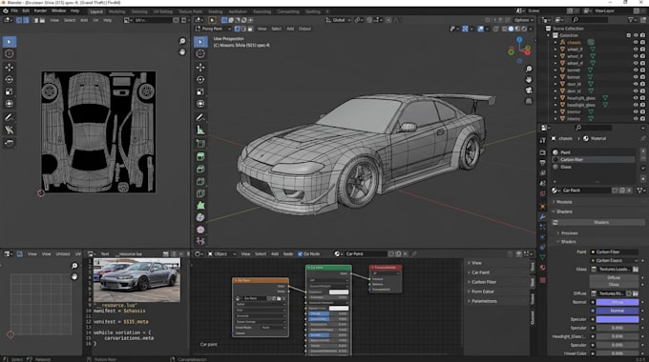Select the Inset Faces tool in 3D viewport
The height and width of the screenshot is (362, 649).
(x=200, y=169)
